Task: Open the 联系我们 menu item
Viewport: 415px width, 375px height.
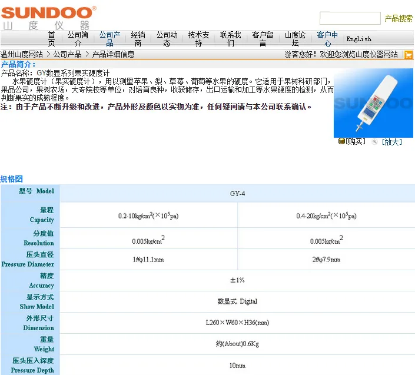Action: 231,39
